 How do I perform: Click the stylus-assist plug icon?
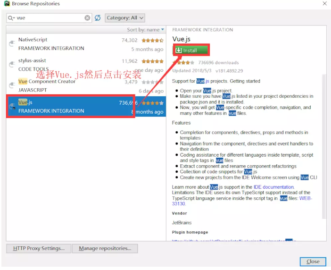12,64
